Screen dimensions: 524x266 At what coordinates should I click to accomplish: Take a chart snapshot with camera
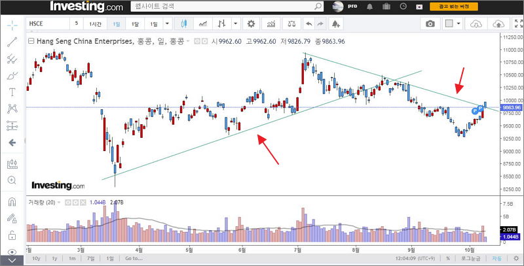(430, 24)
